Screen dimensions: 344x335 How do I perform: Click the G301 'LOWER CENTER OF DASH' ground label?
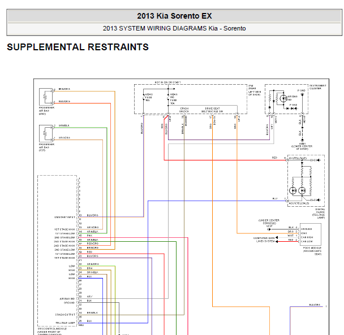coord(302,146)
